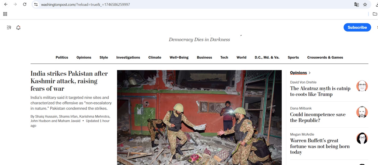This screenshot has height=165, width=378.
Task: Click the browser back arrow
Action: 6,4
